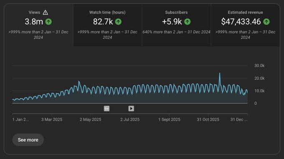The width and height of the screenshot is (284, 159).
Task: Switch to the Subscribers tab
Action: (176, 25)
